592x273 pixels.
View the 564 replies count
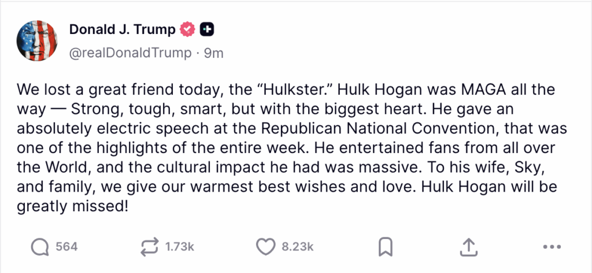[x=66, y=247]
